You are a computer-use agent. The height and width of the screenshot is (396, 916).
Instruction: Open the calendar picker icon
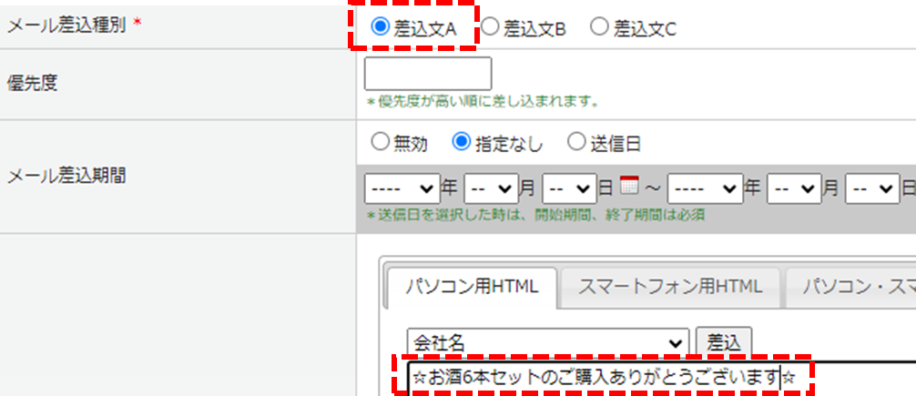tap(629, 185)
